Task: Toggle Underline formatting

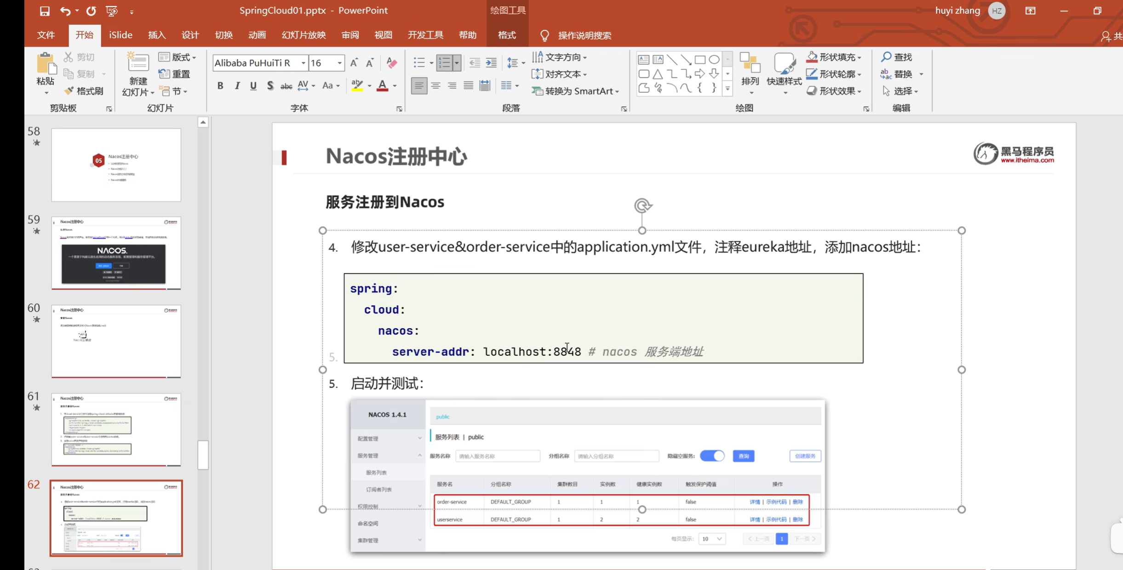Action: [253, 85]
